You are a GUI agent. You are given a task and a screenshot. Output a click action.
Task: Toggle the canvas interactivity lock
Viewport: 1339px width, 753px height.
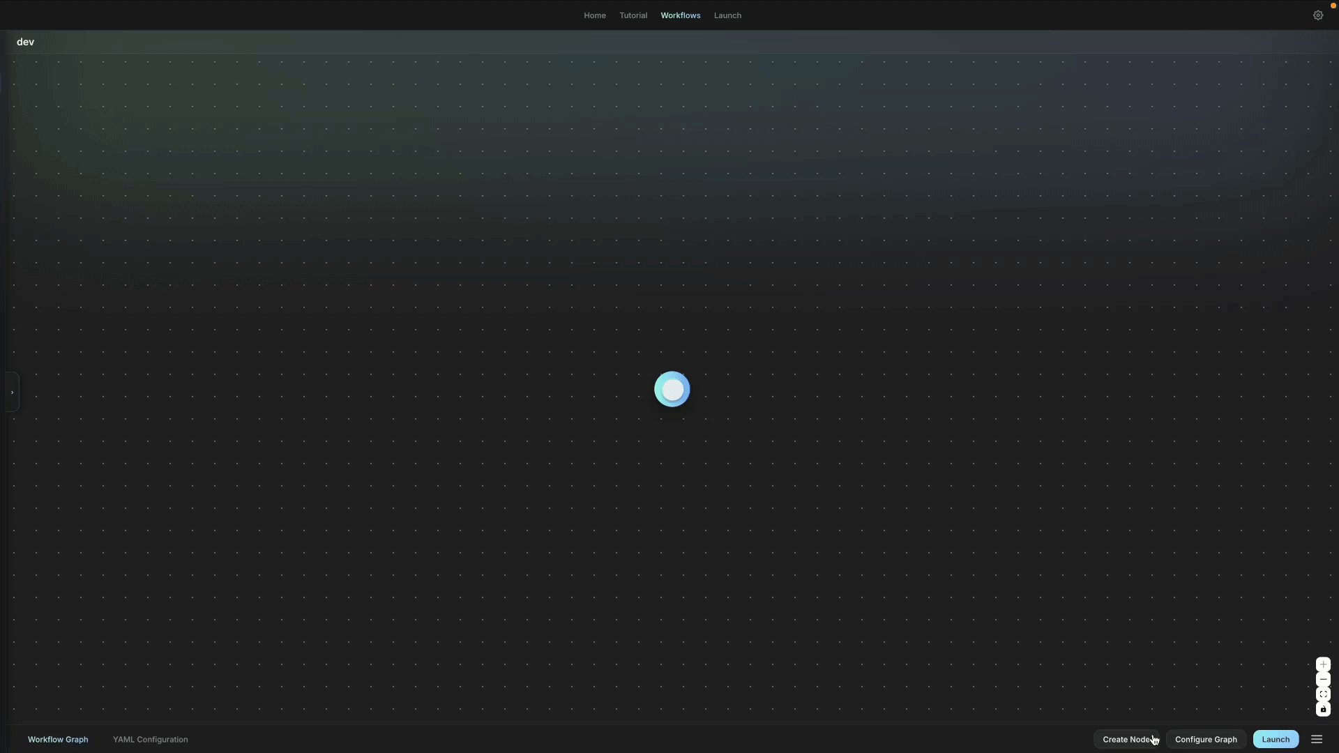pyautogui.click(x=1323, y=709)
